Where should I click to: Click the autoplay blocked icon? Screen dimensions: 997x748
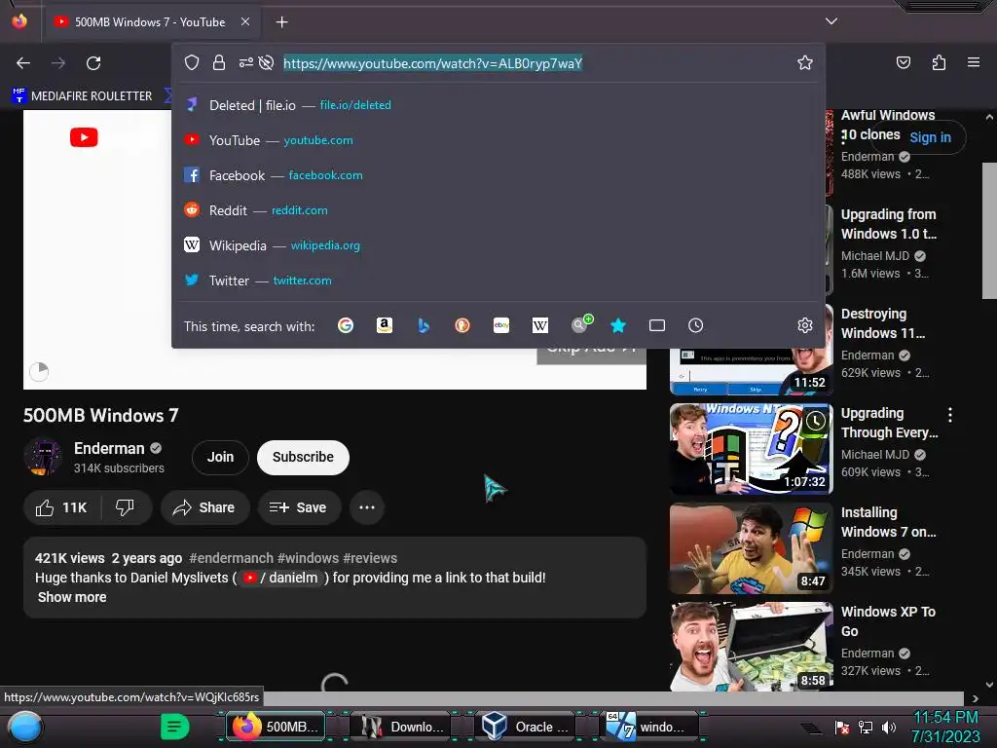(267, 62)
